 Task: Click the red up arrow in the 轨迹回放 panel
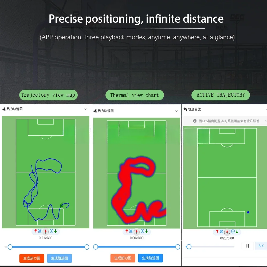point(217,231)
